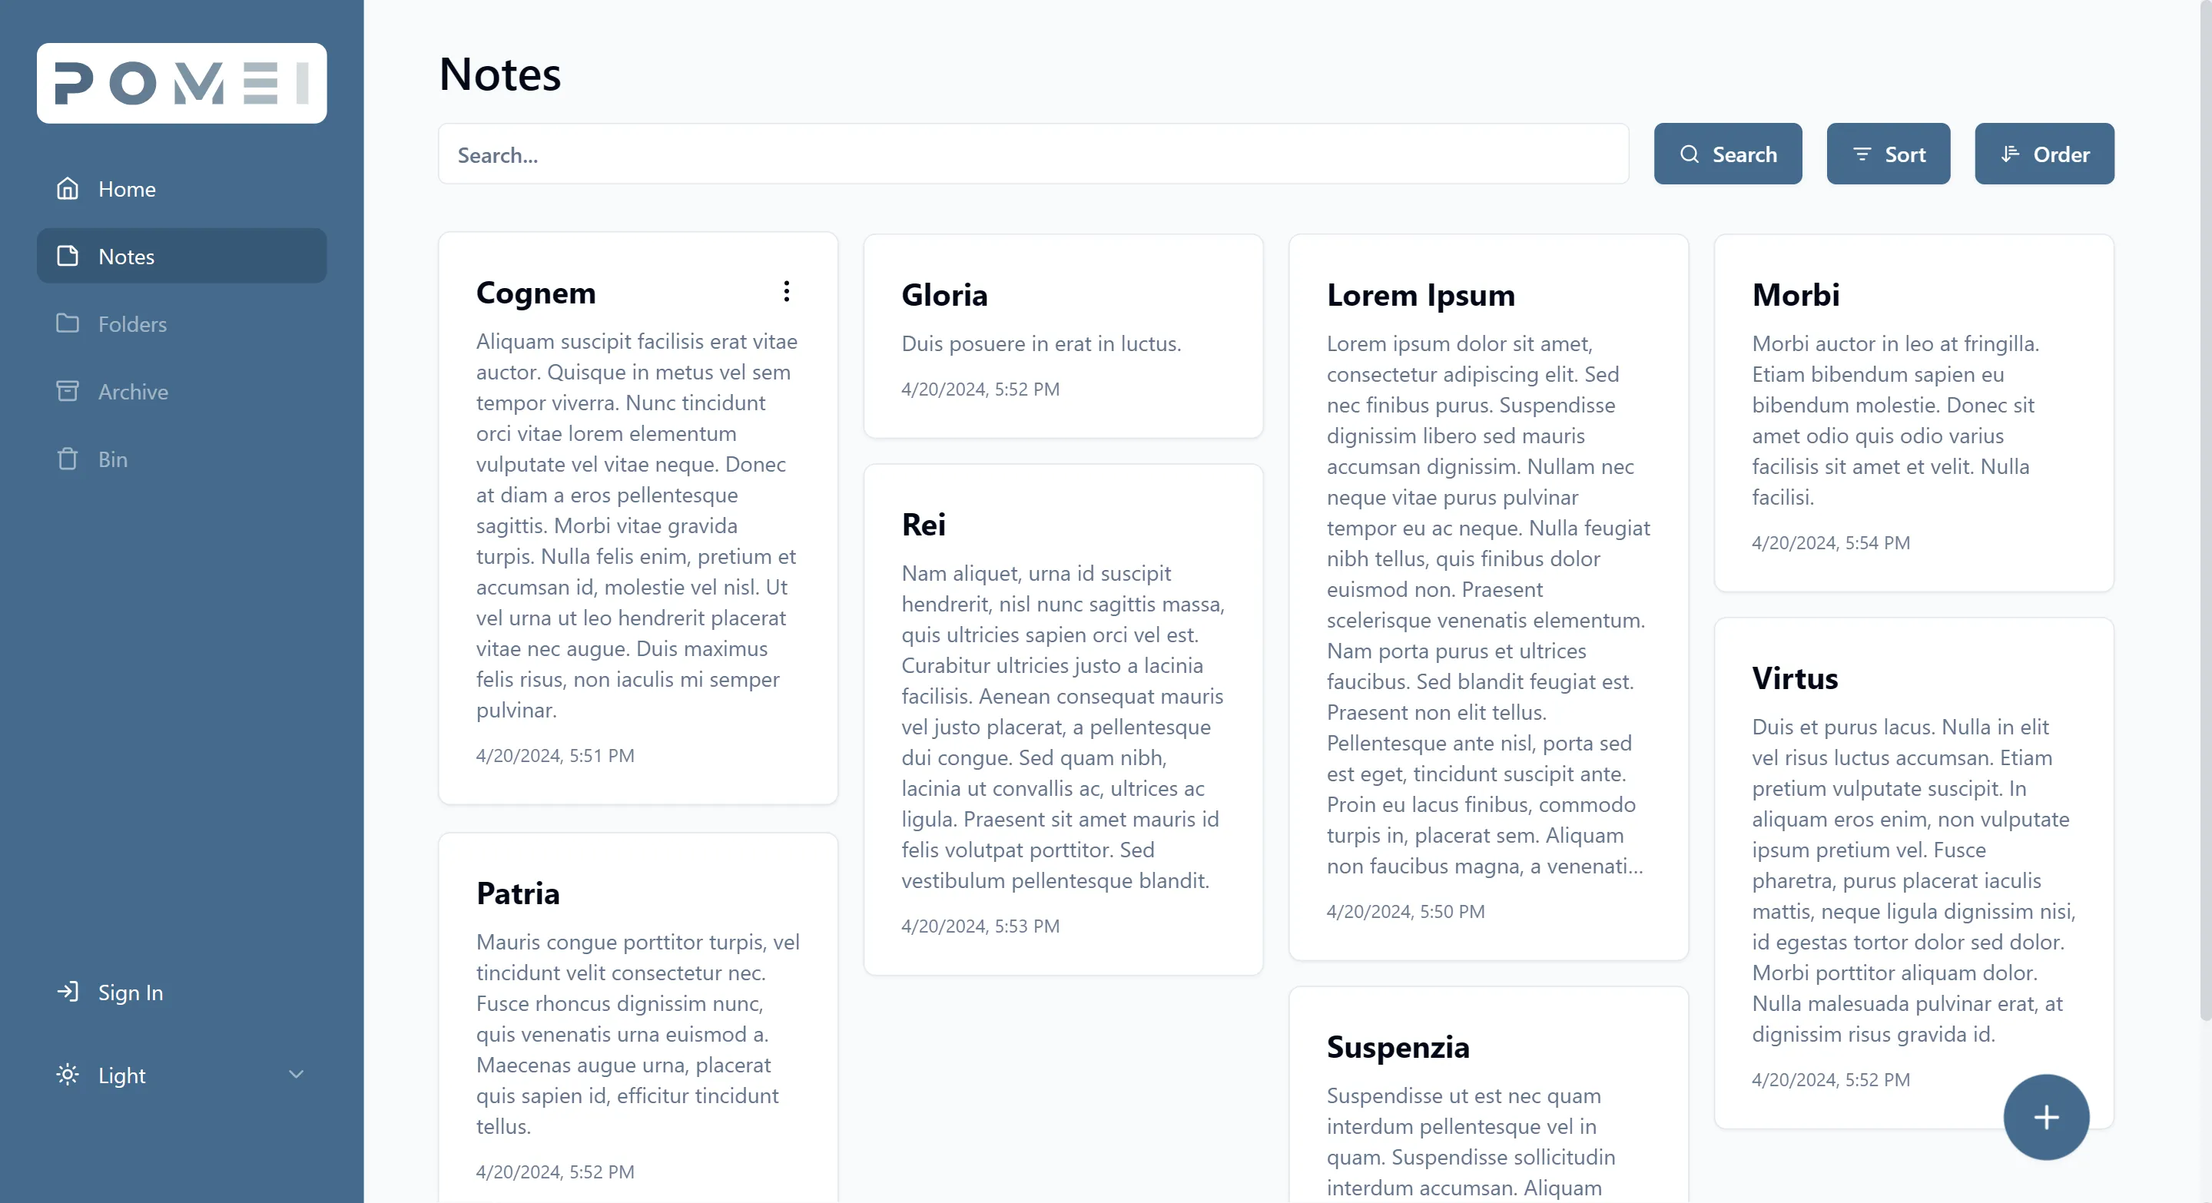Image resolution: width=2212 pixels, height=1203 pixels.
Task: Select the Light theme label
Action: tap(122, 1075)
